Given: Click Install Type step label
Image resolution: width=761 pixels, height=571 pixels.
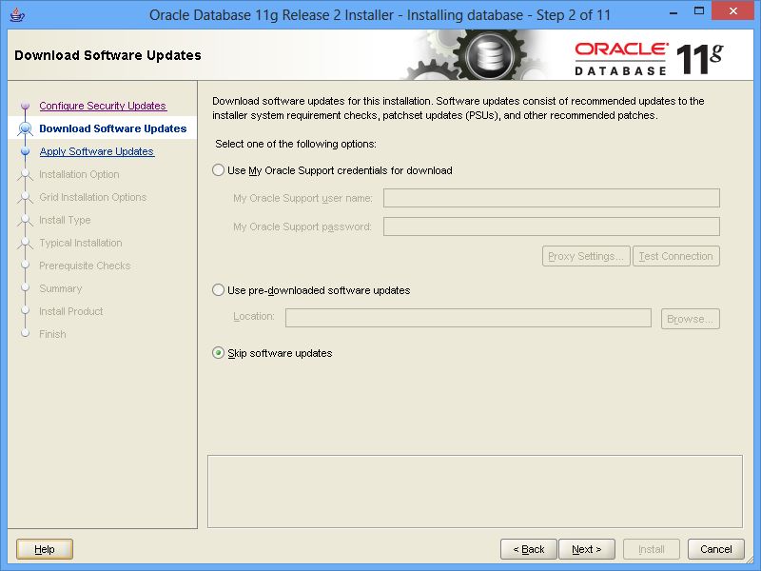Looking at the screenshot, I should click(65, 220).
